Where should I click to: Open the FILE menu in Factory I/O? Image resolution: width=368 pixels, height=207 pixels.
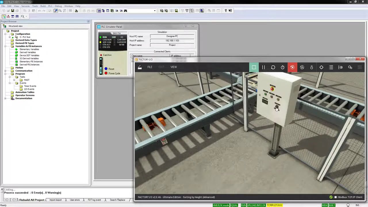tap(150, 67)
